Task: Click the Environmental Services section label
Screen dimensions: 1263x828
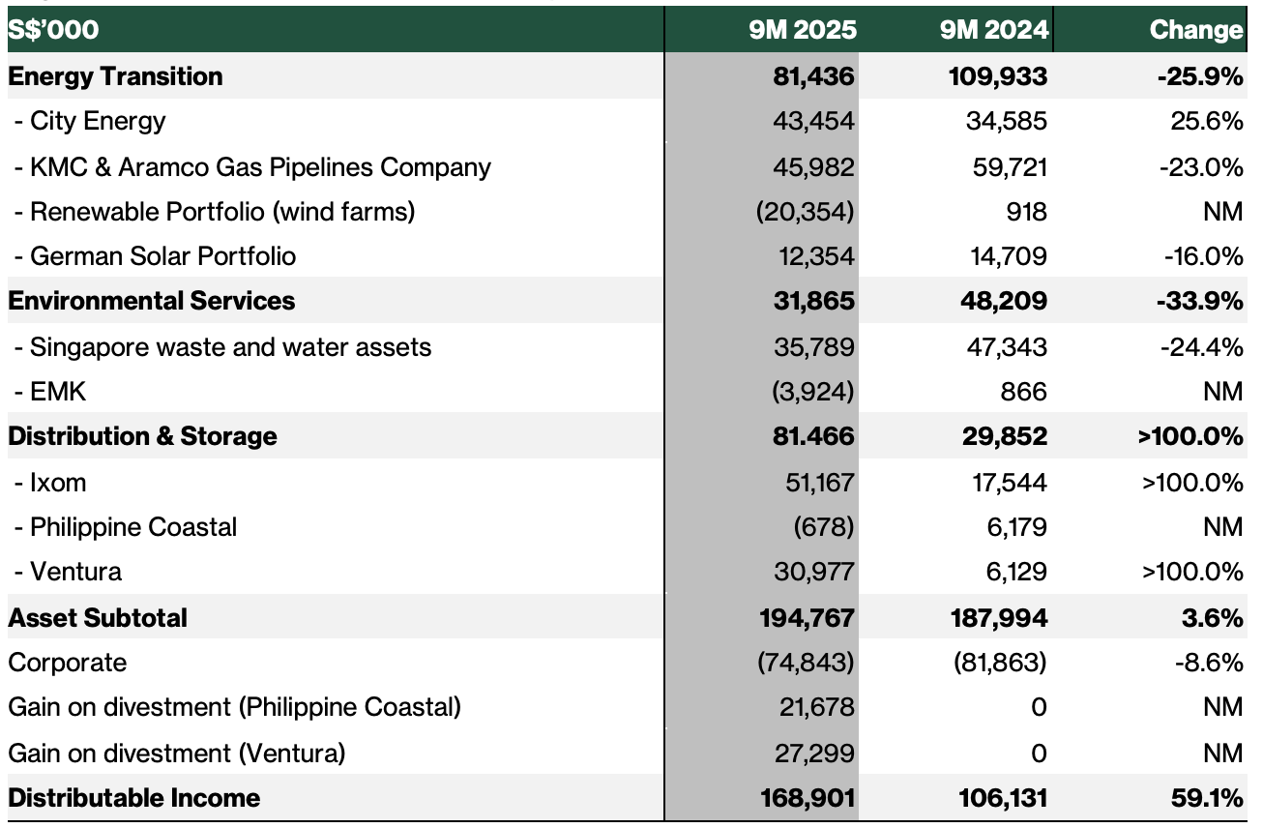Action: (x=152, y=301)
